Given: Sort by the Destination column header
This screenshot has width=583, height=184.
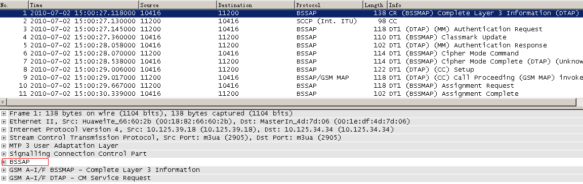Looking at the screenshot, I should click(256, 5).
